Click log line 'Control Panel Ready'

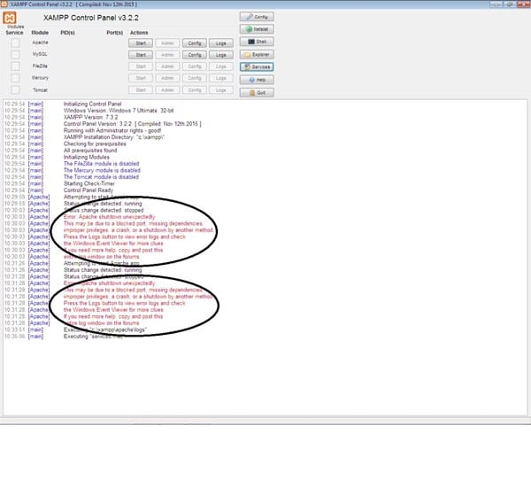tap(88, 190)
